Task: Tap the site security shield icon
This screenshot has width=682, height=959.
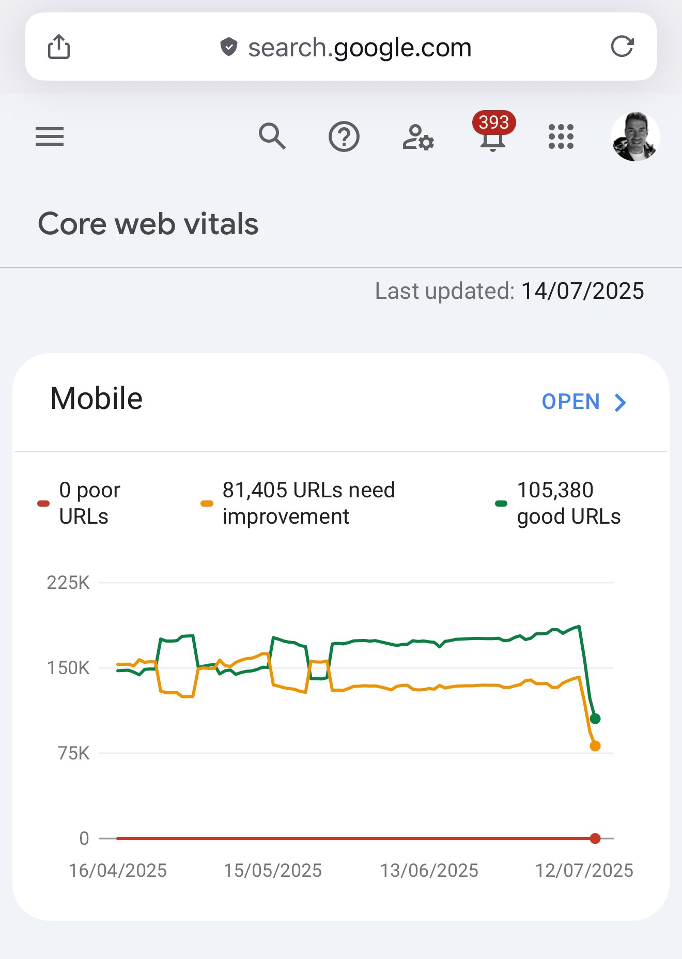Action: tap(228, 47)
